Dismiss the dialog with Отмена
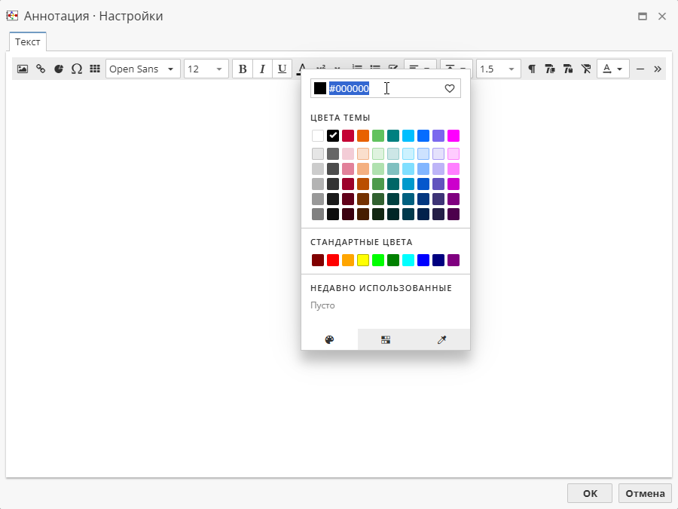Screen dimensions: 678x509 pos(645,493)
